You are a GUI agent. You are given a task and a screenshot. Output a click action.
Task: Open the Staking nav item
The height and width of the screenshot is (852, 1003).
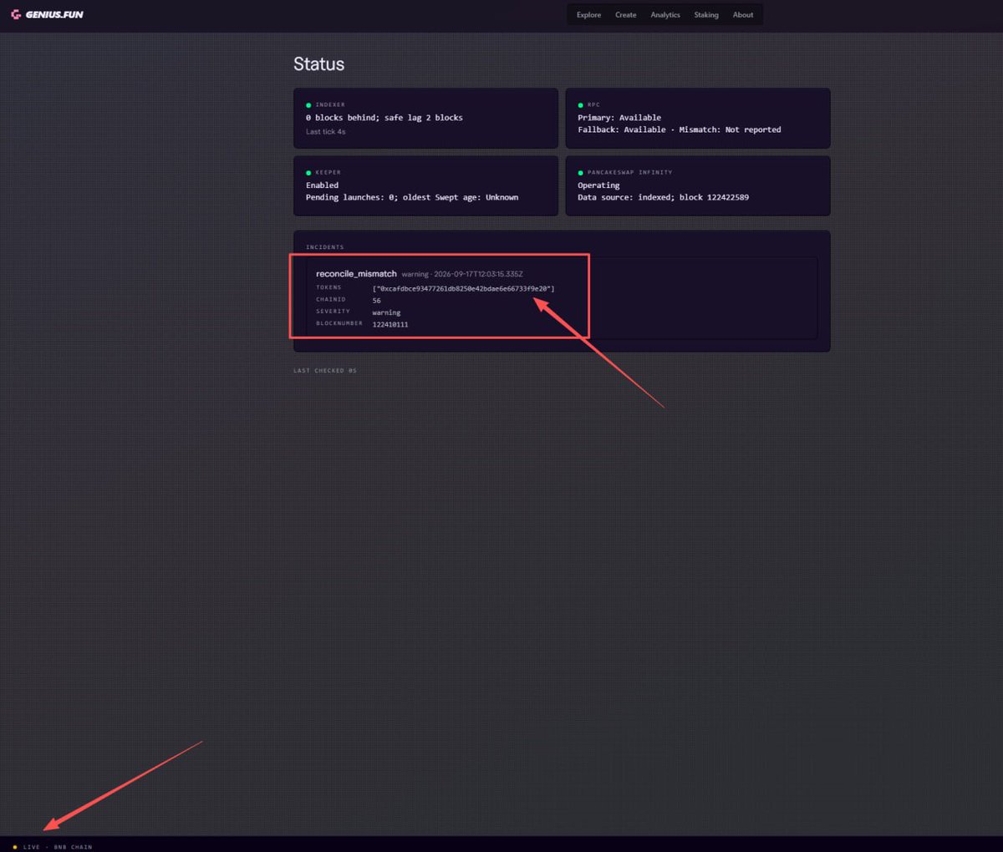706,15
